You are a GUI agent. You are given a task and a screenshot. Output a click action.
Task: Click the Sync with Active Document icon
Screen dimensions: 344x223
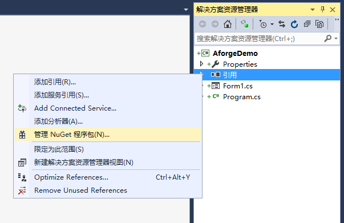click(x=282, y=24)
